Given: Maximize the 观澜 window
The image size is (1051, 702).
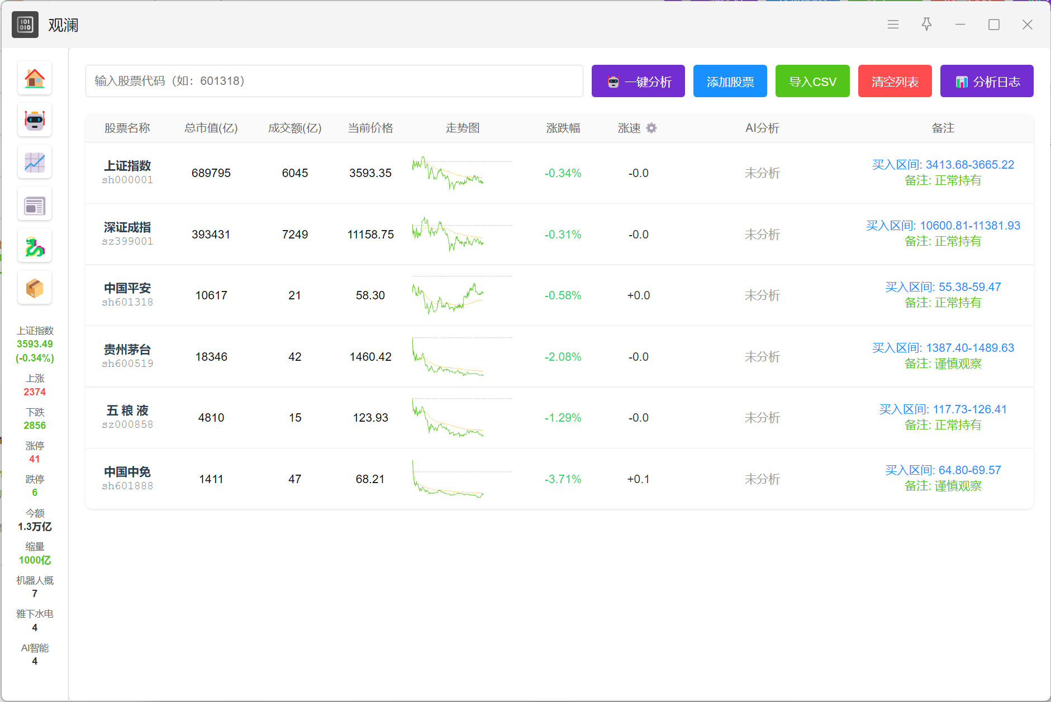Looking at the screenshot, I should click(x=993, y=25).
